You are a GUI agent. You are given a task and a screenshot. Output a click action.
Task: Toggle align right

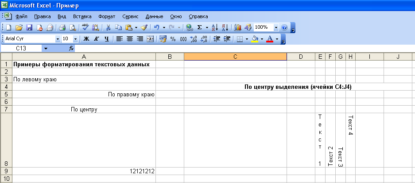(140, 39)
